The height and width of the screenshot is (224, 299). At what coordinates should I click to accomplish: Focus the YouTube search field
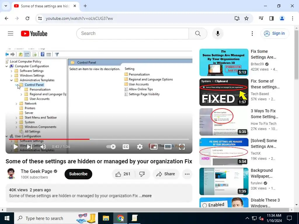[133, 34]
